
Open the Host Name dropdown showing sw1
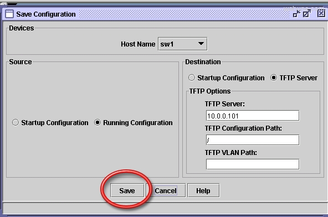coord(183,44)
